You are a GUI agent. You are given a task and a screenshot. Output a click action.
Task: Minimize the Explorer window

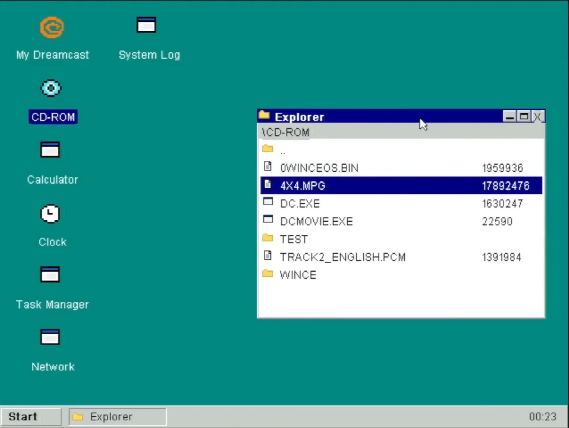pos(509,116)
